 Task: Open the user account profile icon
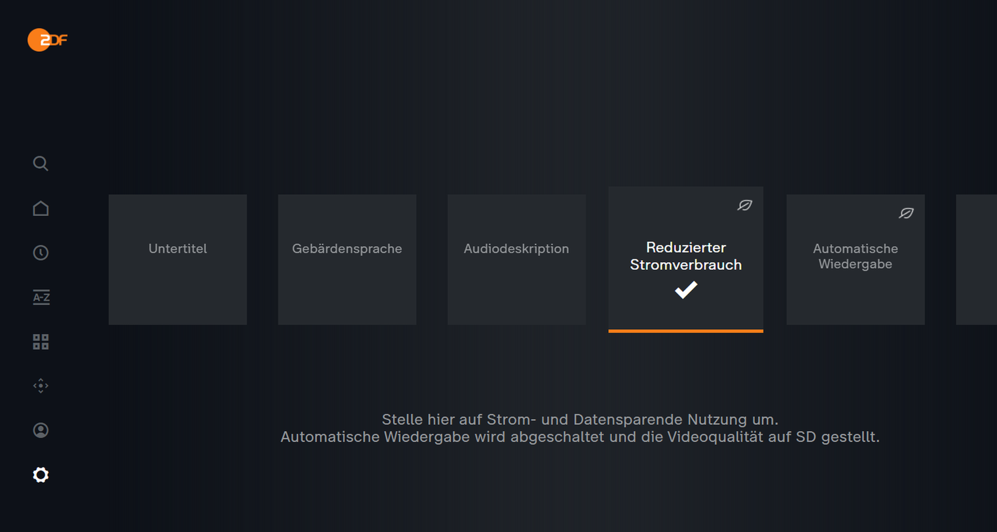coord(41,430)
